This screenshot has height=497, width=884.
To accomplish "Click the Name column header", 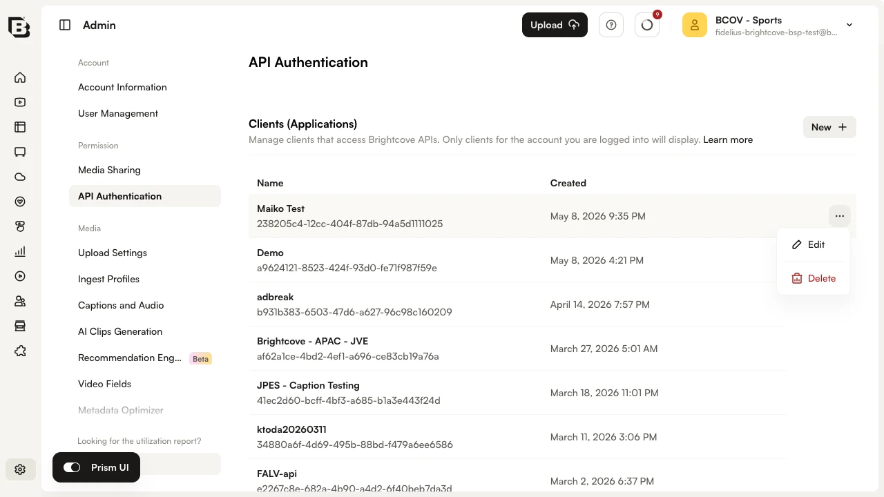I will pos(270,183).
